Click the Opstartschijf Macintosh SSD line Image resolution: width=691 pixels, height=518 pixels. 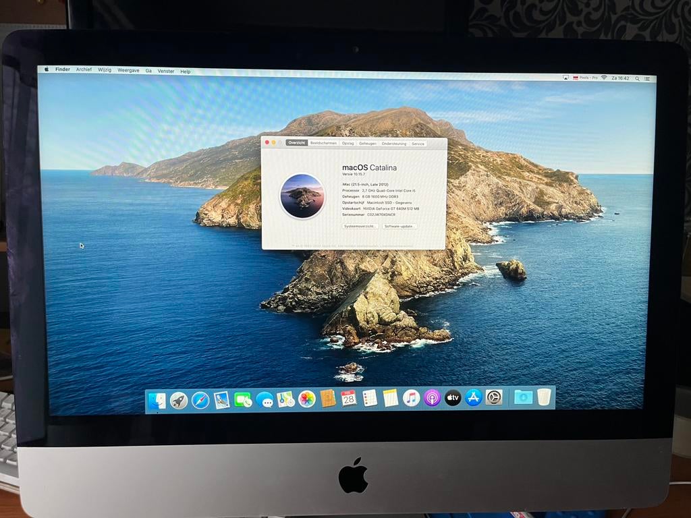click(x=377, y=202)
